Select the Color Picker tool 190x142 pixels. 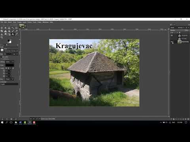17,34
